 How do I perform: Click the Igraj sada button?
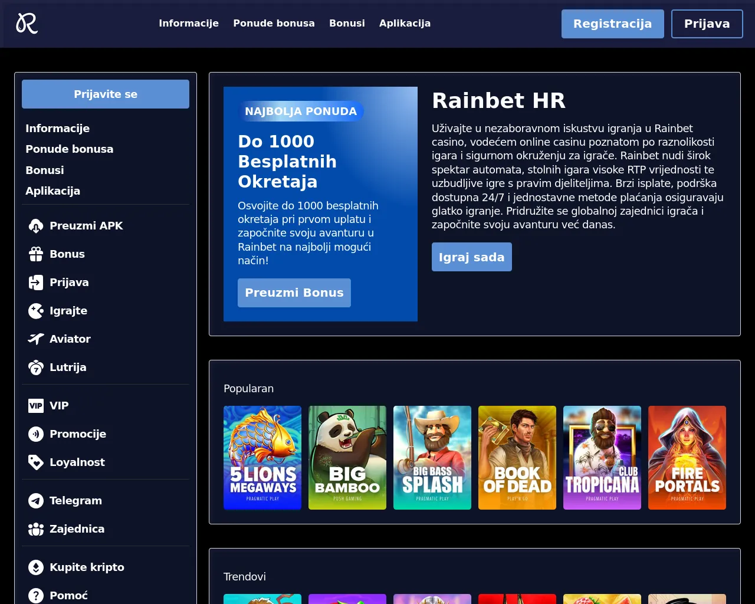[471, 257]
